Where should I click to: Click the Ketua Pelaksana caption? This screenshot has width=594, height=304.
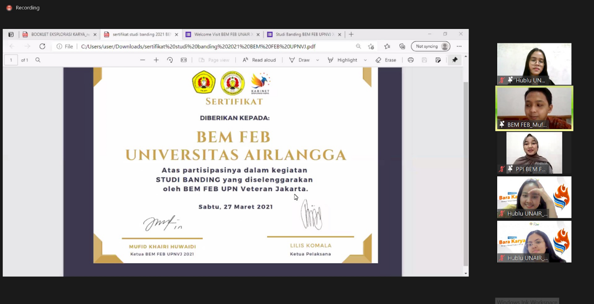coord(310,254)
